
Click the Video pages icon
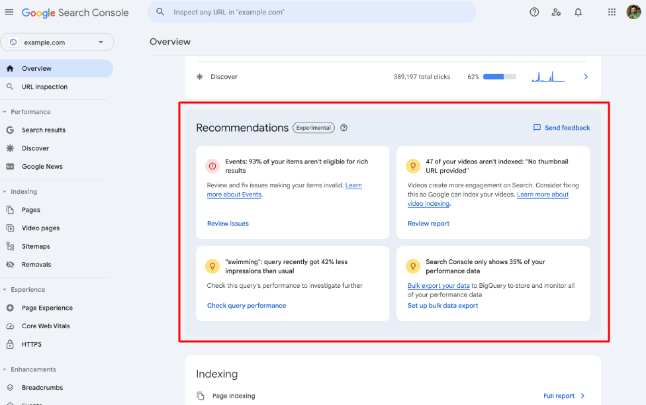click(11, 228)
